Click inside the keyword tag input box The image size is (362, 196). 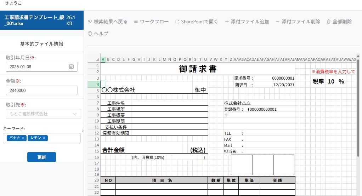tap(64, 138)
